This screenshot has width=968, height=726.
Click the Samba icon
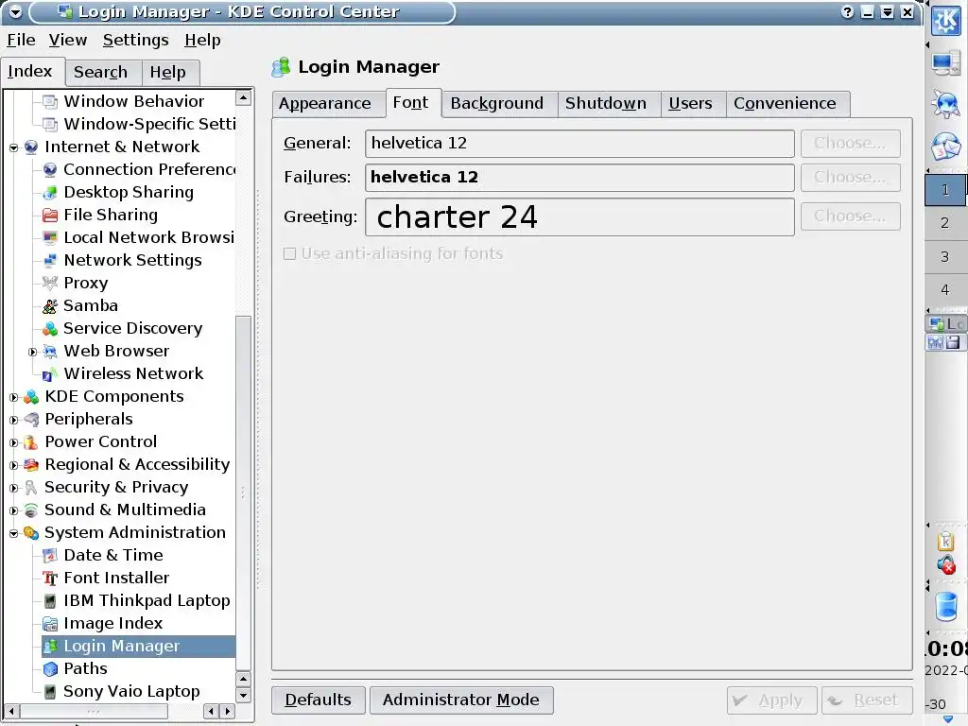point(50,305)
